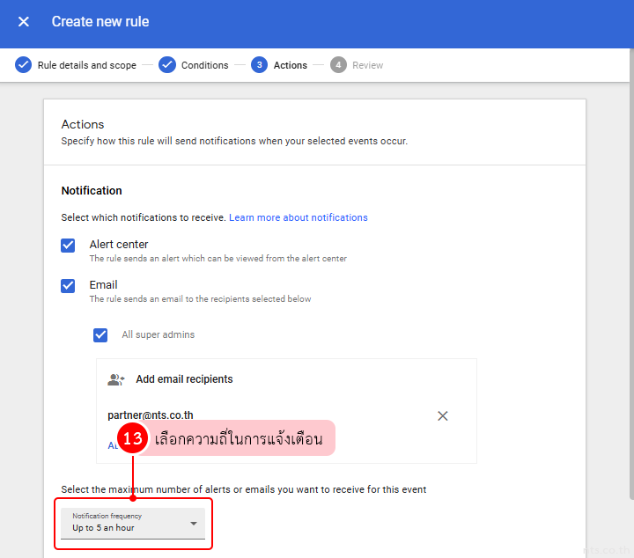
Task: Jump to the Review step label
Action: coord(367,65)
